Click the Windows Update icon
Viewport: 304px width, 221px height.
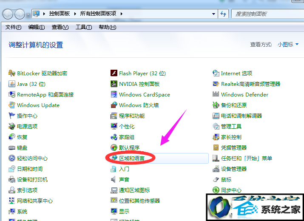[x=11, y=105]
